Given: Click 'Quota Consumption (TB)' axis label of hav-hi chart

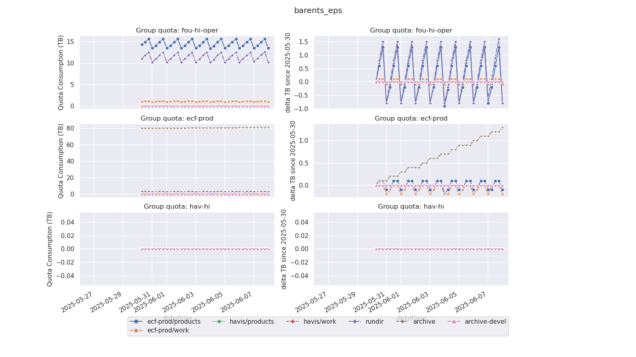Looking at the screenshot, I should 50,249.
